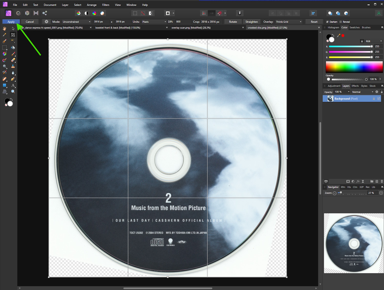Select the Hand view tool
The width and height of the screenshot is (384, 290).
tap(4, 28)
